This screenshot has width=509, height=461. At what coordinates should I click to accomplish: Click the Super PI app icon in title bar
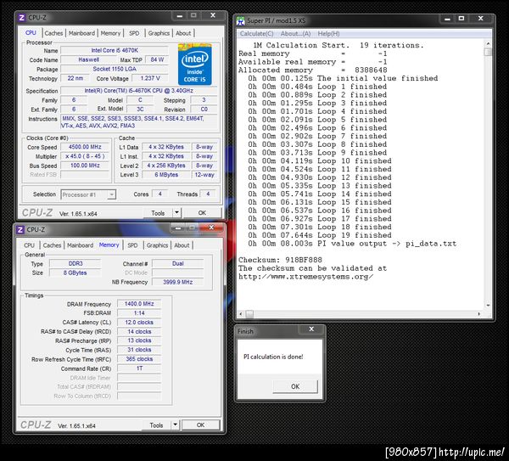click(x=241, y=20)
